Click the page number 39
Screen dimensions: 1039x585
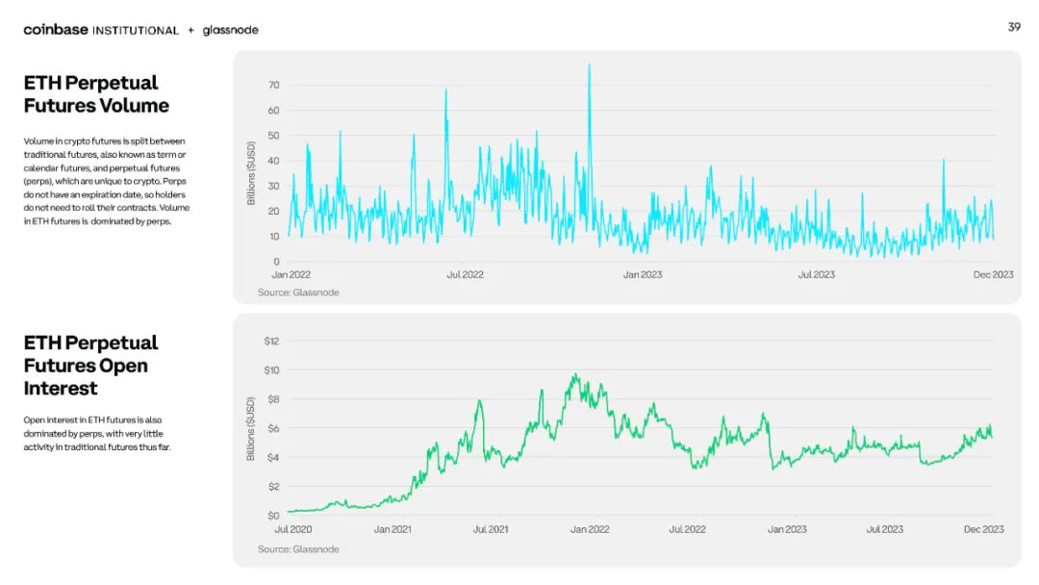(x=1014, y=27)
